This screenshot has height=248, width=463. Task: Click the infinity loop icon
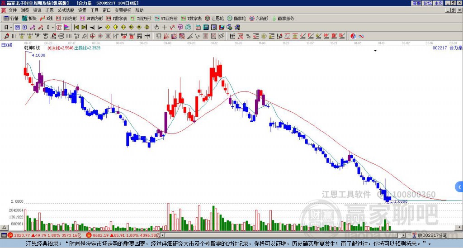pos(361,36)
